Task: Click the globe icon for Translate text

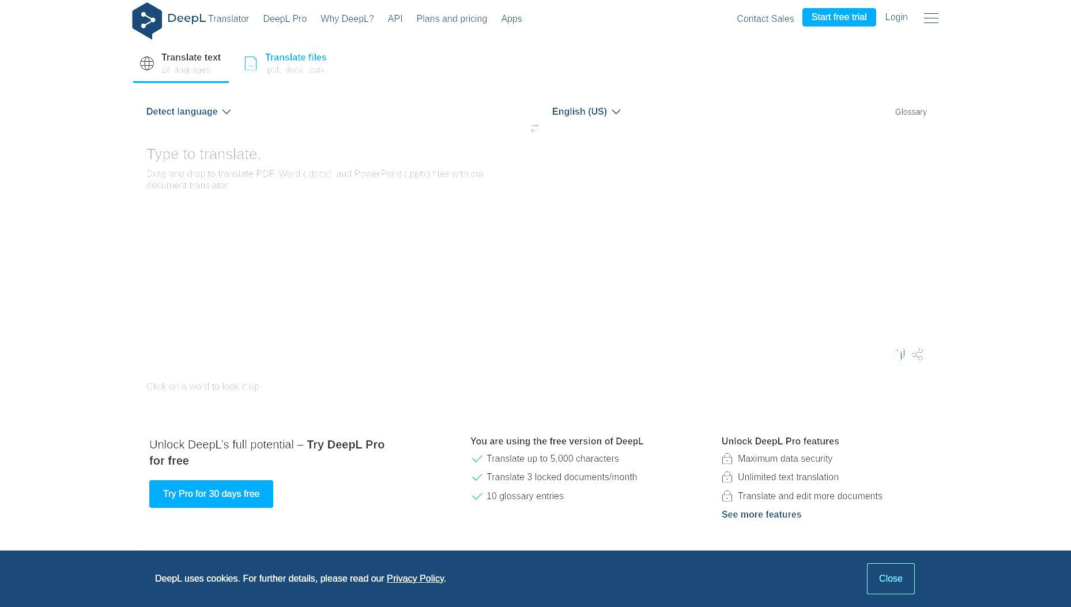Action: tap(147, 63)
